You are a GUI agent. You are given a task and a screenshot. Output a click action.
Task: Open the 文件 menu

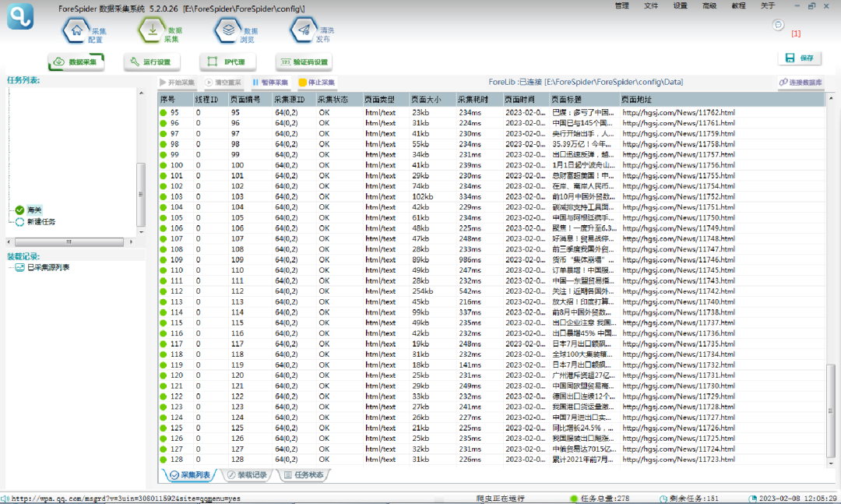(x=651, y=6)
